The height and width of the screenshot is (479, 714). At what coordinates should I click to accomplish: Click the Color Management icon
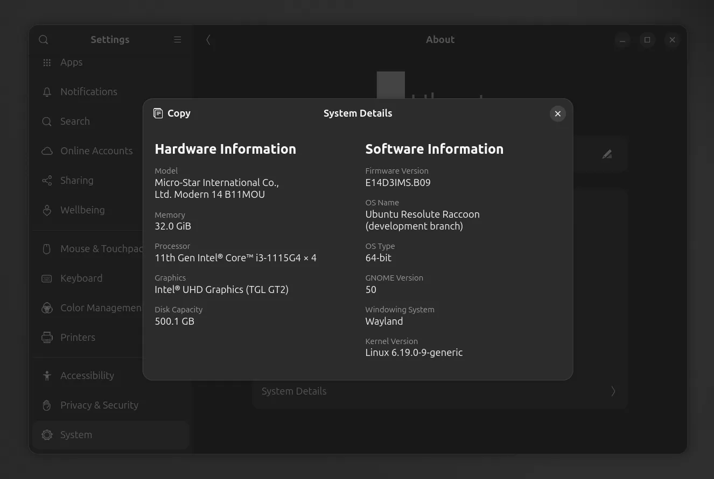click(47, 308)
